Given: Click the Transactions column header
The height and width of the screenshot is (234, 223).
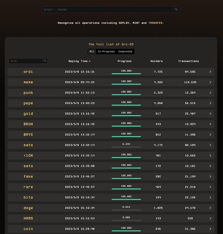Looking at the screenshot, I should point(188,61).
